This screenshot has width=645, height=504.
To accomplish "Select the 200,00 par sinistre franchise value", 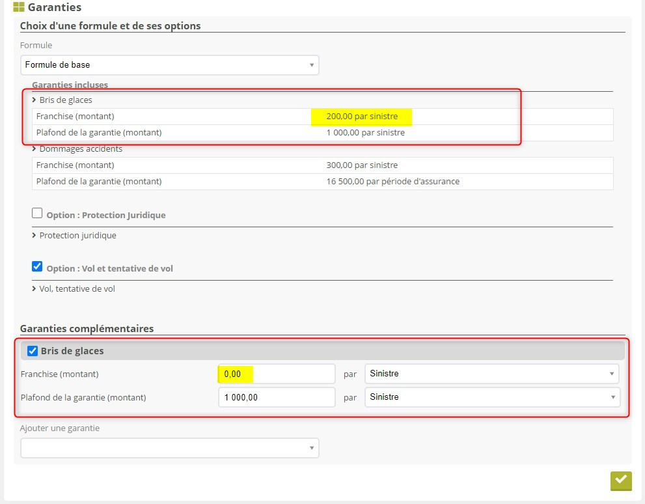I will tap(362, 117).
